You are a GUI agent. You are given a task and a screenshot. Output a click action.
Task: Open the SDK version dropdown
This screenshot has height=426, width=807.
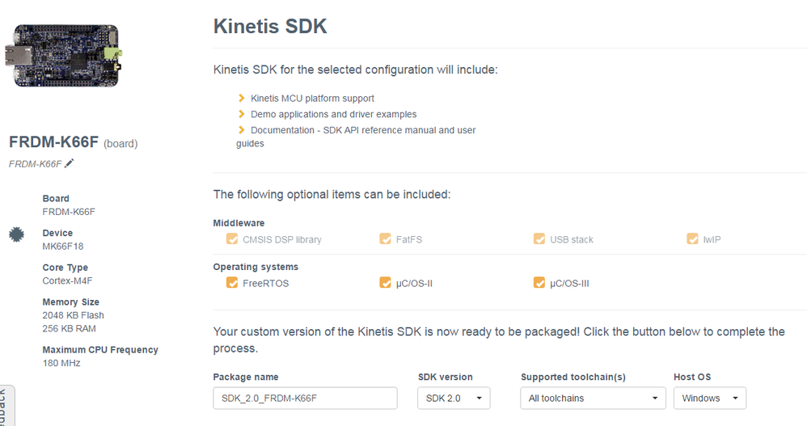pyautogui.click(x=454, y=399)
